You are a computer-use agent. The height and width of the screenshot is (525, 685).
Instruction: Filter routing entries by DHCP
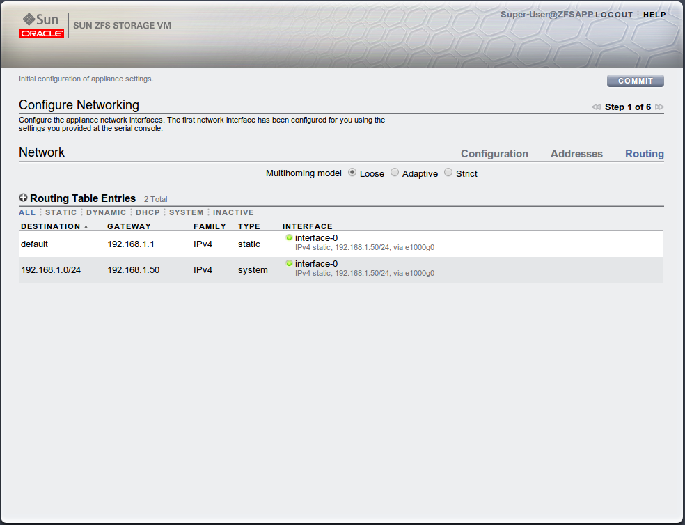pyautogui.click(x=147, y=212)
